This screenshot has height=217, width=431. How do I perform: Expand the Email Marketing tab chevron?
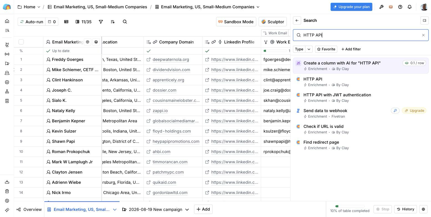pos(115,210)
